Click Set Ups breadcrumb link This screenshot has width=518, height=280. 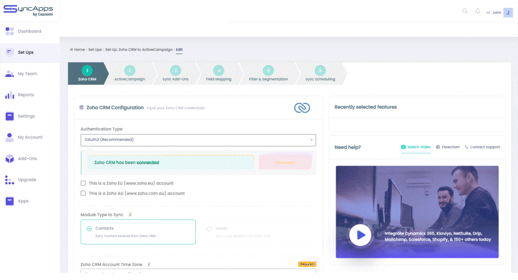coord(95,50)
